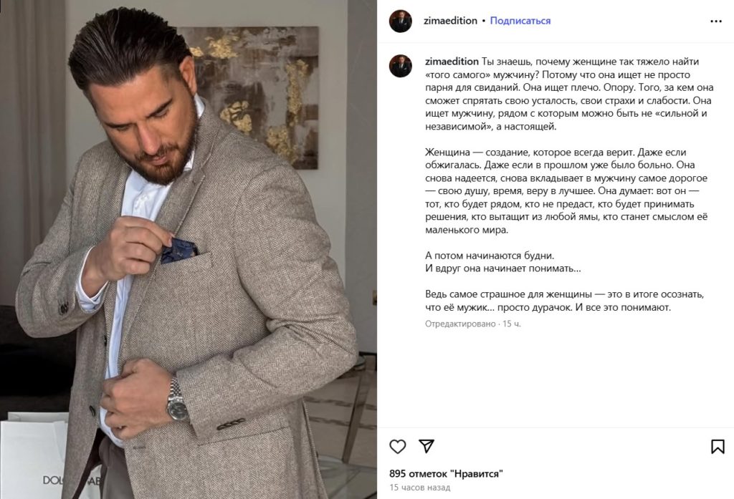Click the caption's first paragraph text

tap(569, 94)
